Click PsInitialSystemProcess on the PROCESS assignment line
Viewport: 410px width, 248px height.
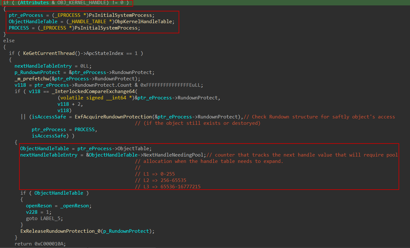[x=106, y=28]
